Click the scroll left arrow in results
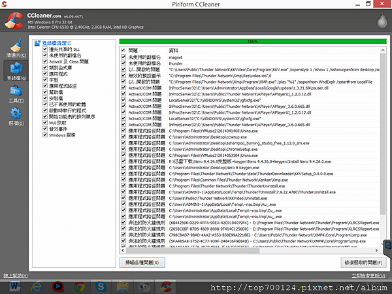The width and height of the screenshot is (392, 294). point(123,250)
